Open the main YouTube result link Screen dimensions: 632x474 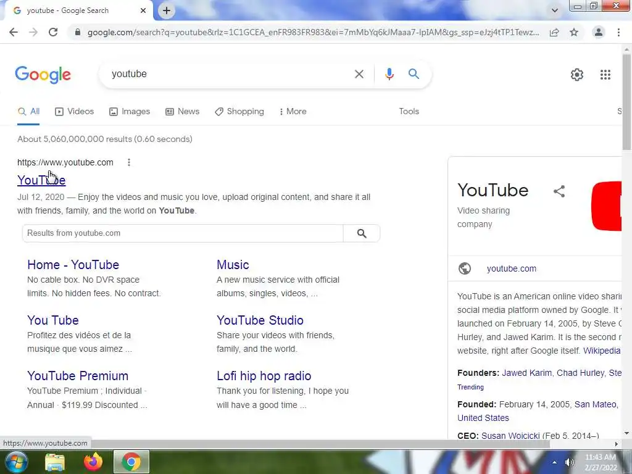click(x=41, y=180)
